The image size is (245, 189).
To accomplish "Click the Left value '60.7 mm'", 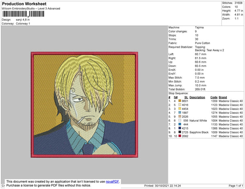I will (200, 54).
